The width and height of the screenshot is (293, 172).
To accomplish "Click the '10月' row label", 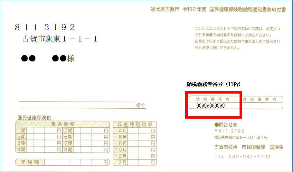I will [120, 150].
